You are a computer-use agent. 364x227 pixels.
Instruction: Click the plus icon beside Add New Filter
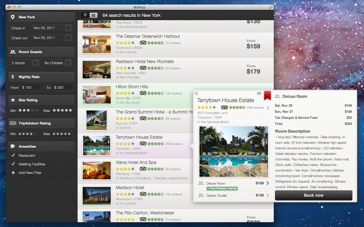13,173
